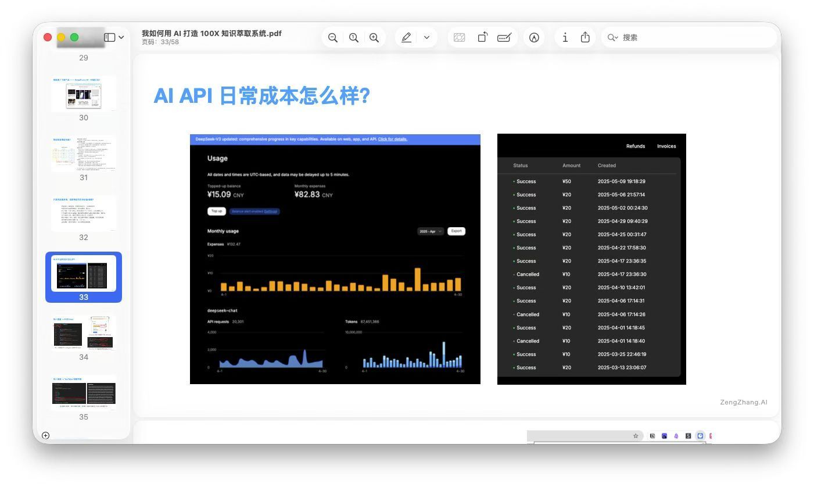The height and width of the screenshot is (487, 814).
Task: Click the white "Top up" button
Action: pyautogui.click(x=217, y=211)
